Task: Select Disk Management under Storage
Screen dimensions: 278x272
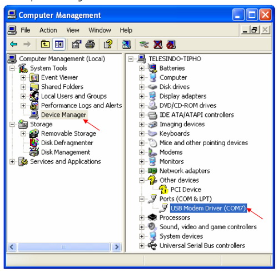Action: [66, 152]
